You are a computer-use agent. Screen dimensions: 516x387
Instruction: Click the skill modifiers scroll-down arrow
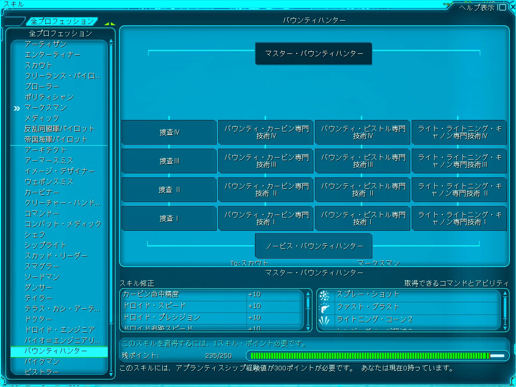point(308,328)
